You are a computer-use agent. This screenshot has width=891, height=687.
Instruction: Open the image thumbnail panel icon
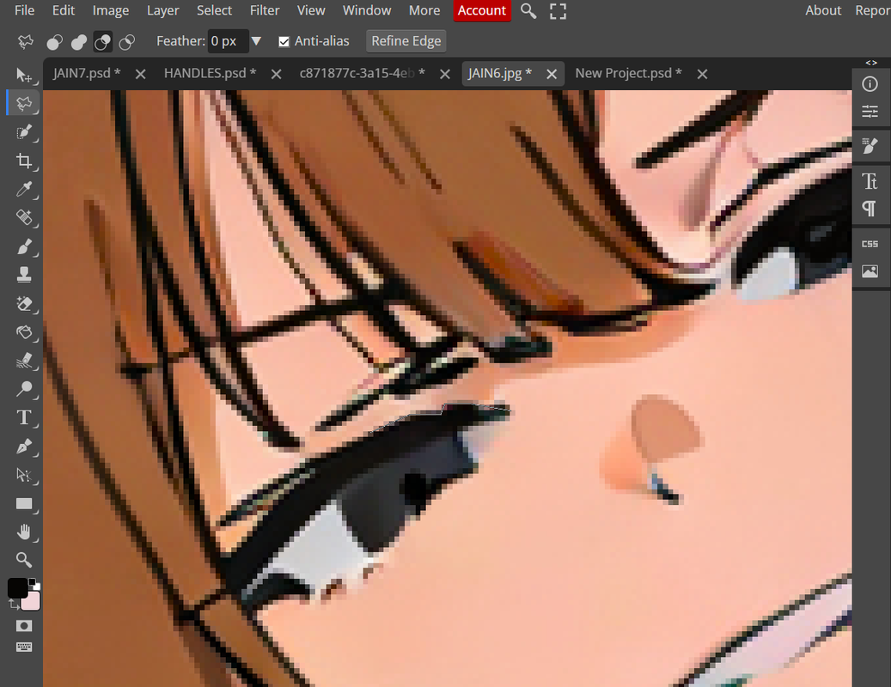click(870, 271)
